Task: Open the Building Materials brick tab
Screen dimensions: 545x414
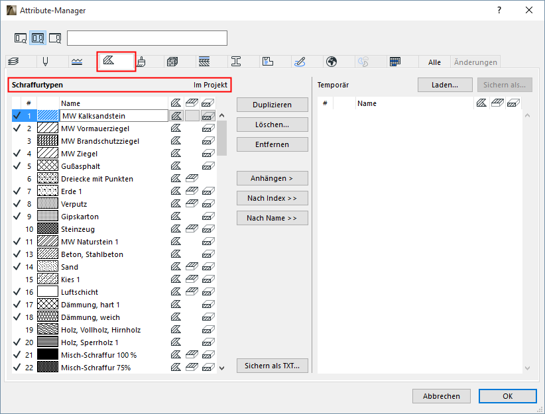Action: coord(172,62)
